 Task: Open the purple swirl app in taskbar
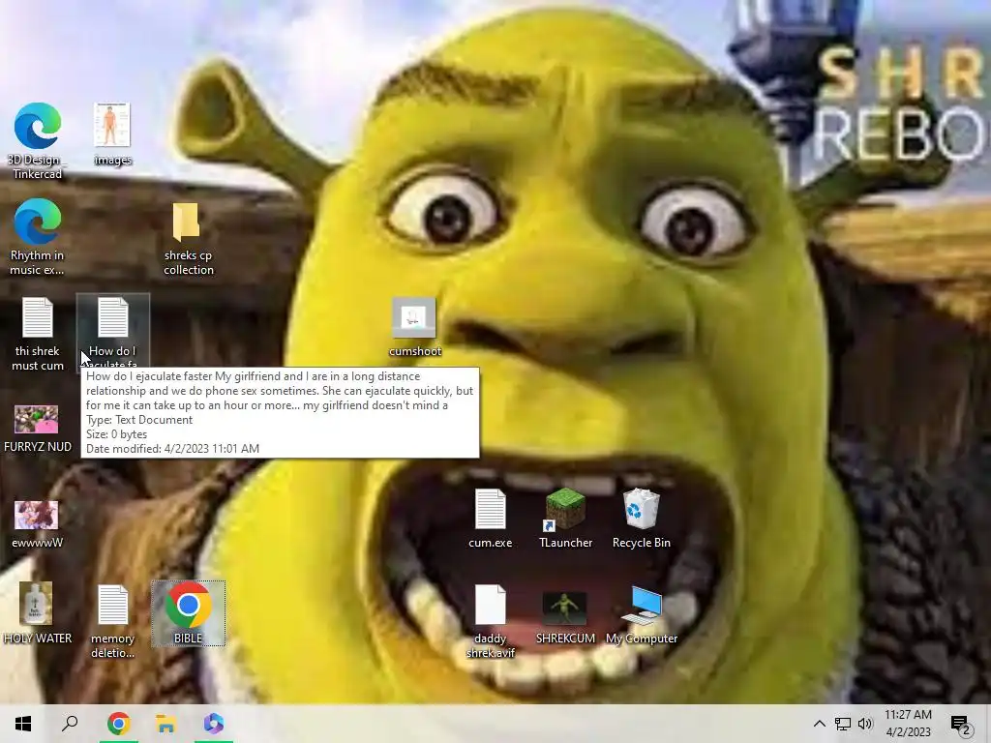click(x=213, y=724)
